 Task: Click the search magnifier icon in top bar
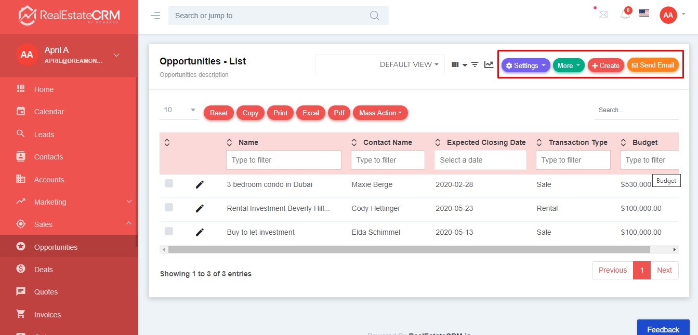(x=375, y=16)
